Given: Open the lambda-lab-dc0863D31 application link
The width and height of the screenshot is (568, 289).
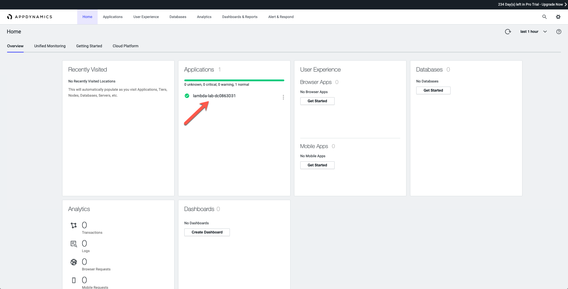Looking at the screenshot, I should click(x=214, y=96).
